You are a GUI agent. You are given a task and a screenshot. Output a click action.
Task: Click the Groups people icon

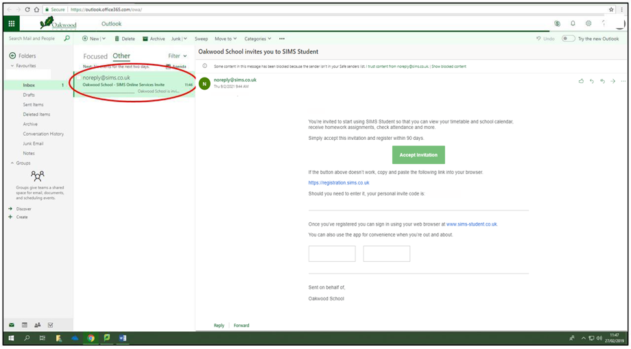38,176
